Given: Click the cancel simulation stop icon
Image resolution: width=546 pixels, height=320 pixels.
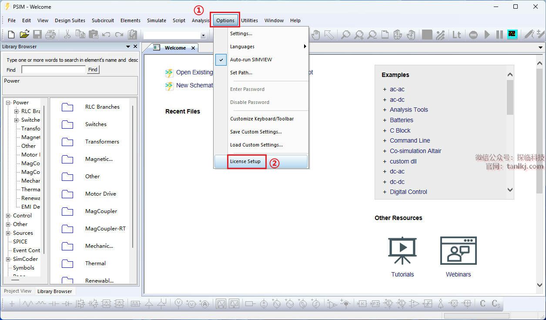Looking at the screenshot, I should coord(474,35).
